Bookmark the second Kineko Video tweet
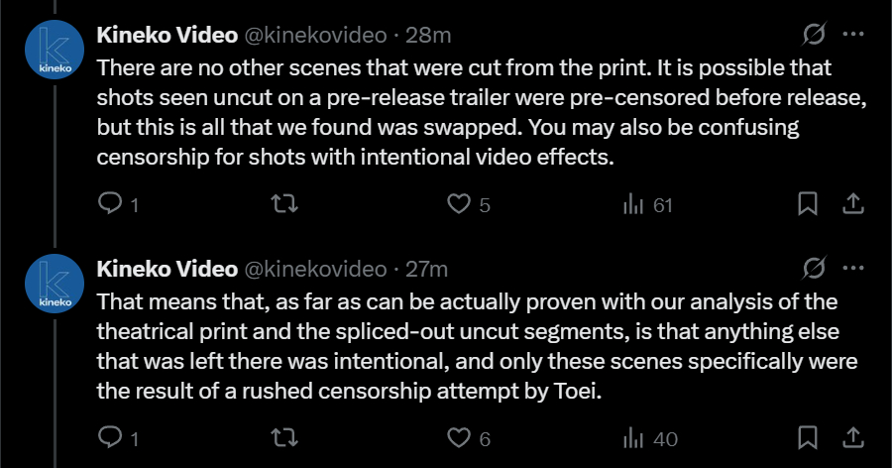Image resolution: width=892 pixels, height=468 pixels. coord(808,437)
